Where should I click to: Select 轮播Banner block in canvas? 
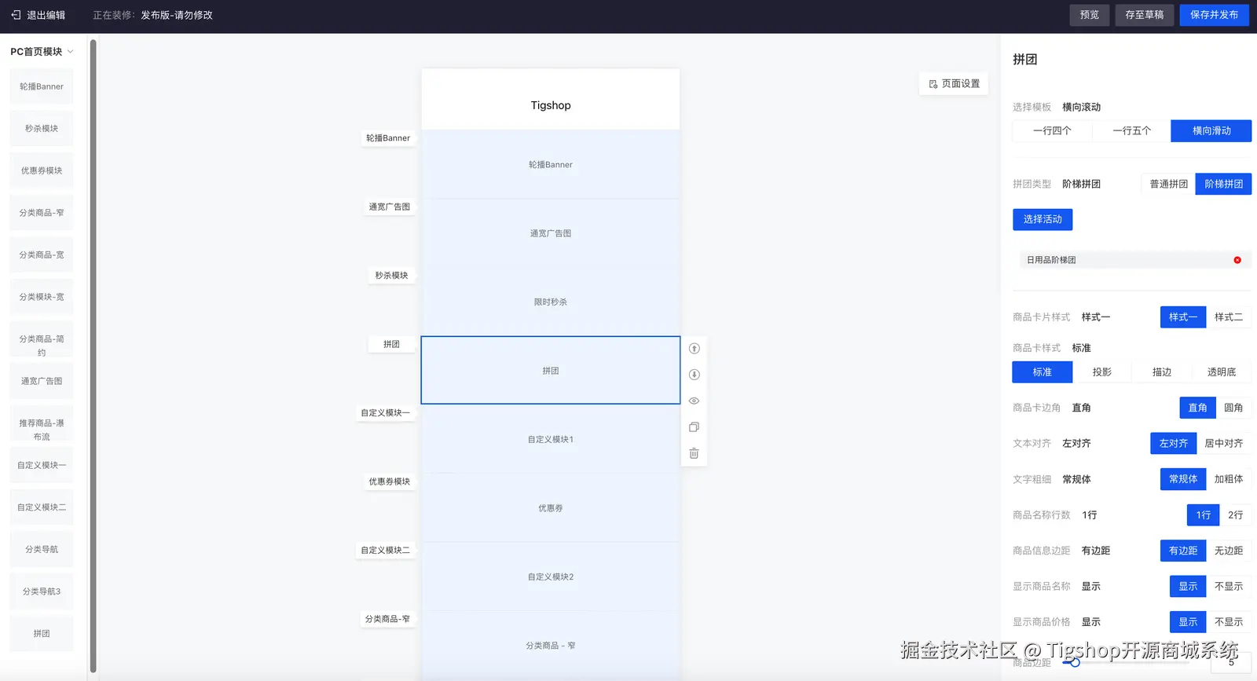(x=550, y=165)
